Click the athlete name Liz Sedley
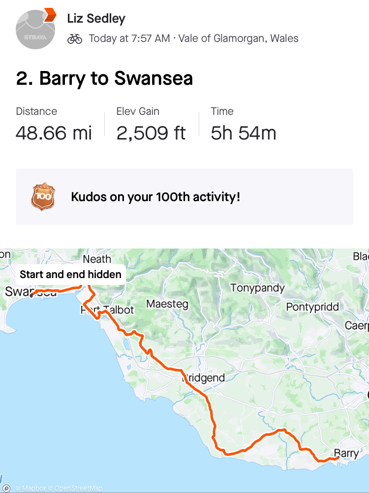369x493 pixels. pyautogui.click(x=96, y=19)
